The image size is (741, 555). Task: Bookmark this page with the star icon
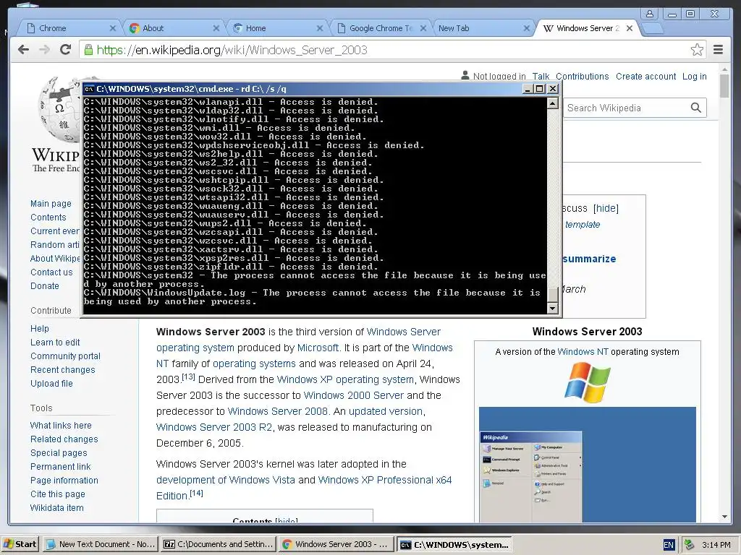tap(697, 50)
